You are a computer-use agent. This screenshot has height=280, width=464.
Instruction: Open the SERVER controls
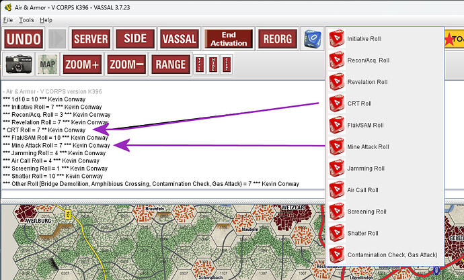91,39
